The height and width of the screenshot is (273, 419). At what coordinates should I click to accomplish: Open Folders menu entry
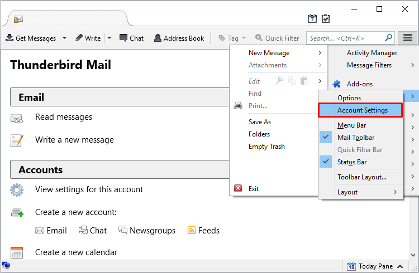tap(259, 134)
